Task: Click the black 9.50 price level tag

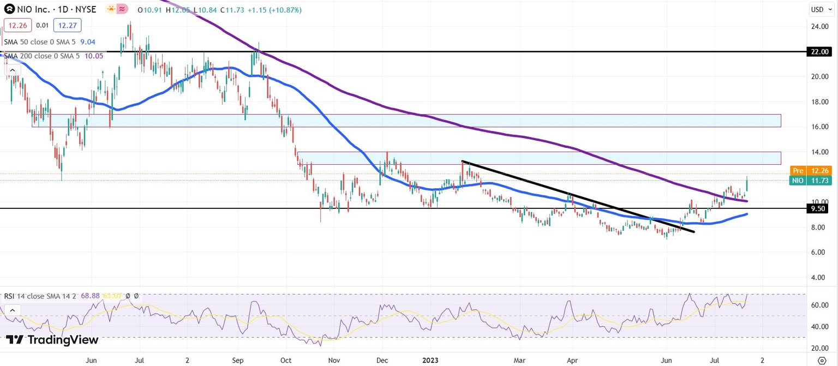Action: (817, 209)
